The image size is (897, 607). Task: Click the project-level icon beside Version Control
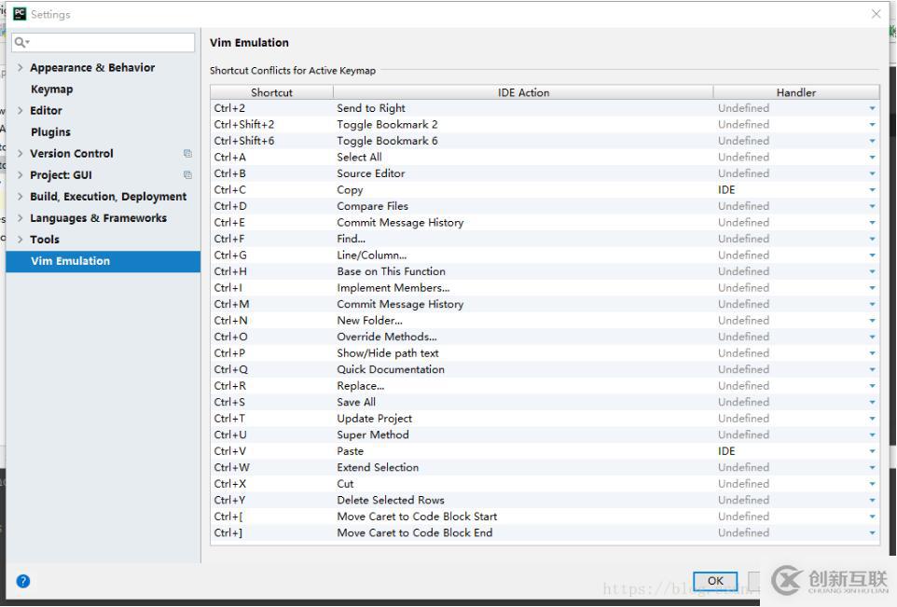point(187,154)
